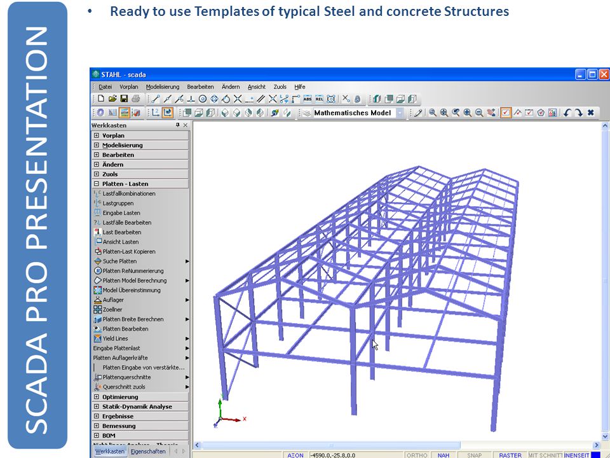Select the concentric circle snap icon

click(202, 99)
